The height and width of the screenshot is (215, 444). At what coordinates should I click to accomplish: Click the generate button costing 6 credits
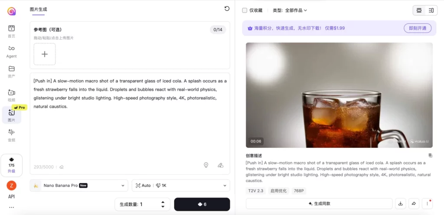tap(202, 204)
